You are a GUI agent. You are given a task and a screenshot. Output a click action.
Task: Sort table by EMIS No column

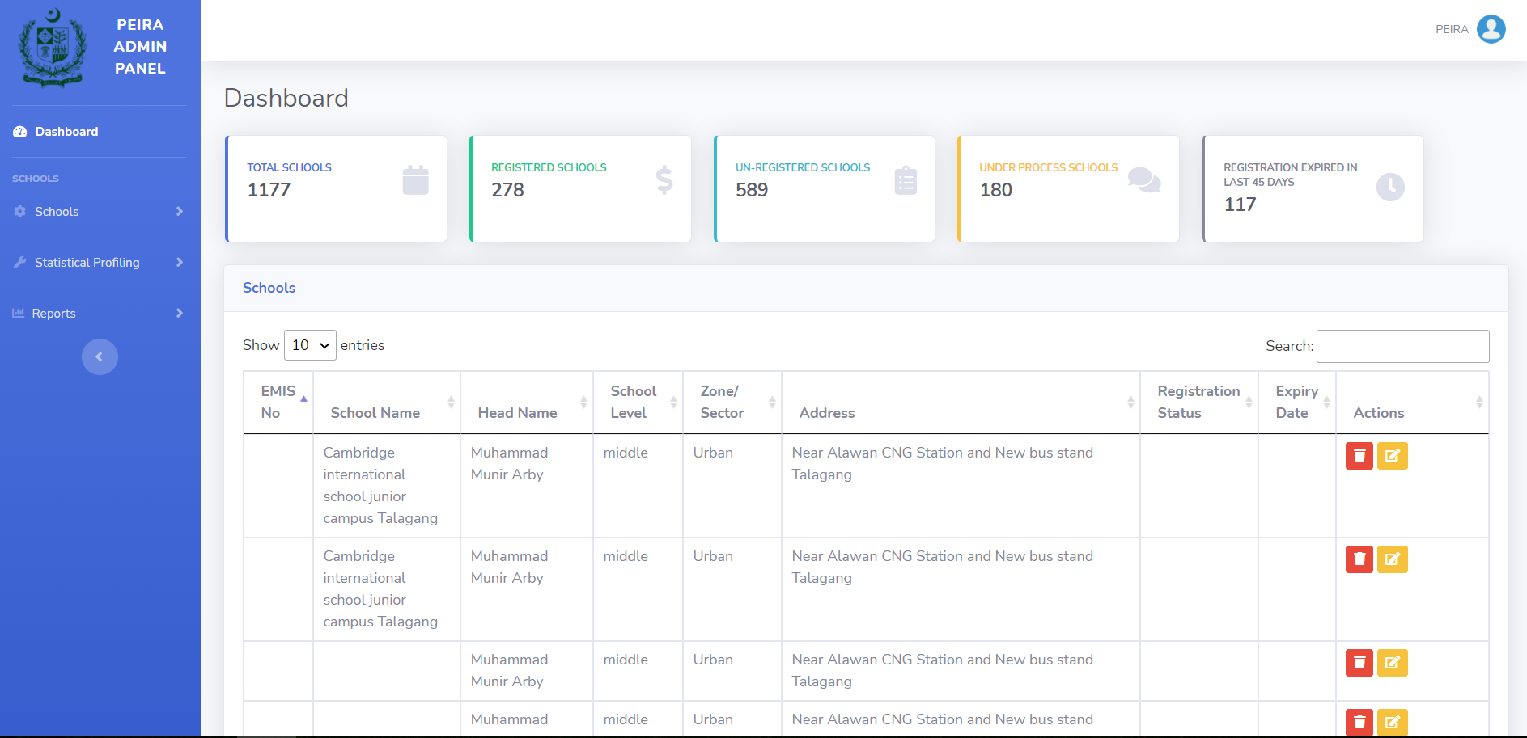(278, 402)
